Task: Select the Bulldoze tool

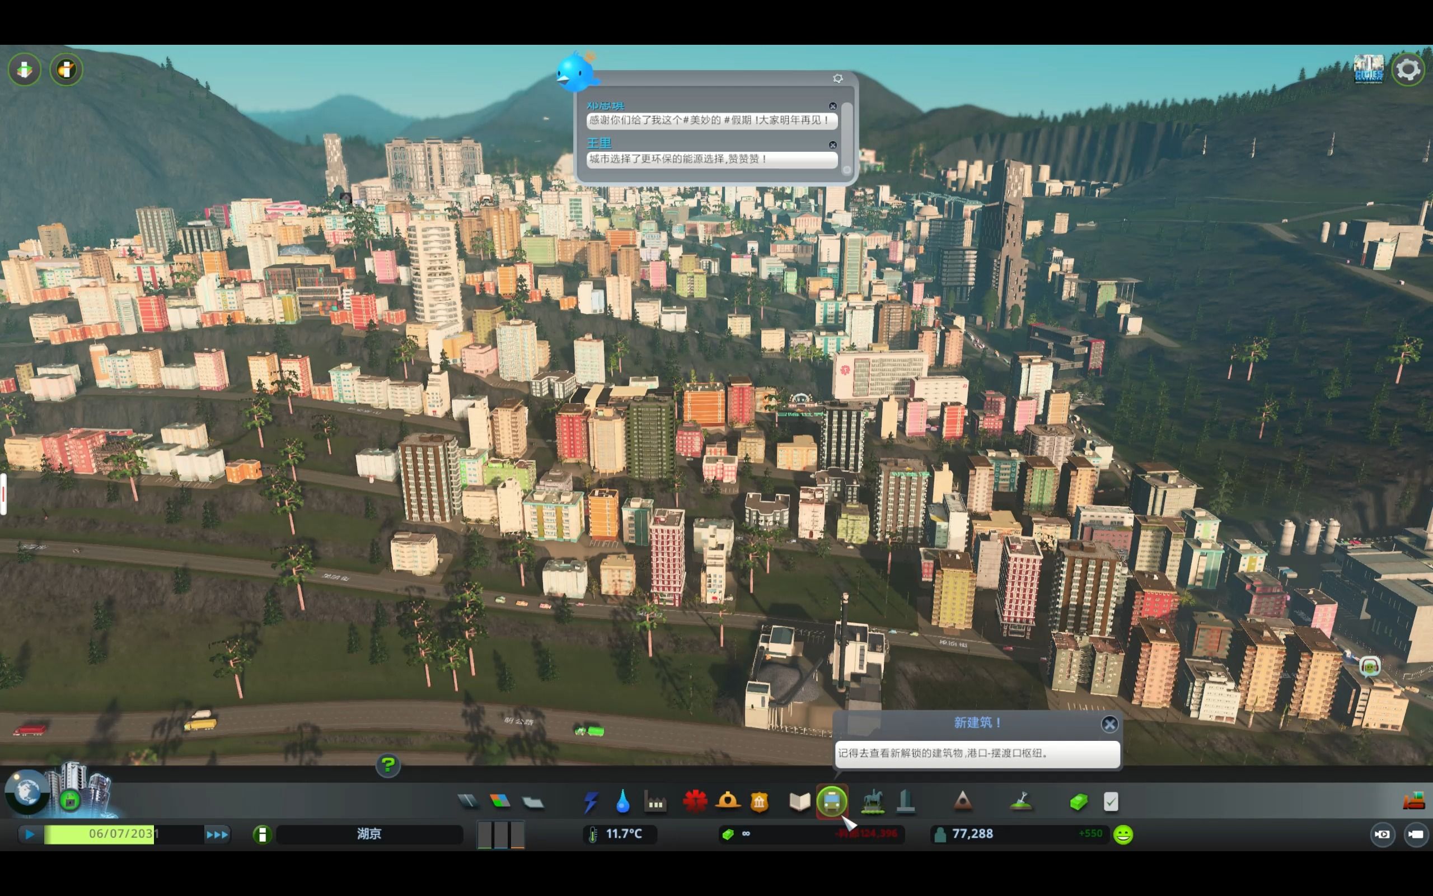Action: point(1414,802)
